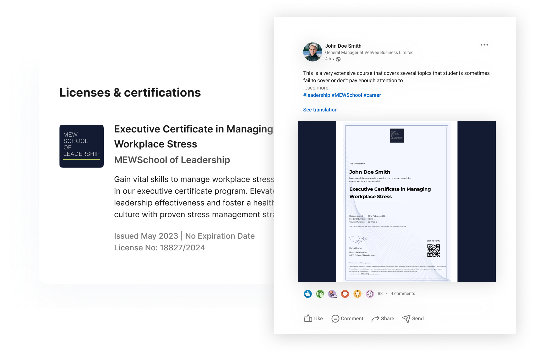Click the 4 h timestamp on the post
This screenshot has width=534, height=354.
click(328, 59)
